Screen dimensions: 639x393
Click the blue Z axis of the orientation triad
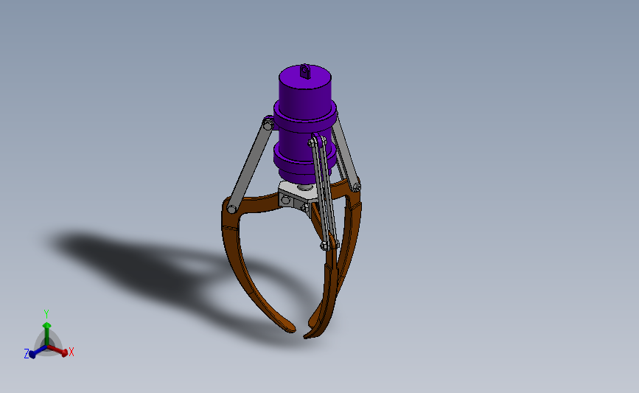point(38,352)
